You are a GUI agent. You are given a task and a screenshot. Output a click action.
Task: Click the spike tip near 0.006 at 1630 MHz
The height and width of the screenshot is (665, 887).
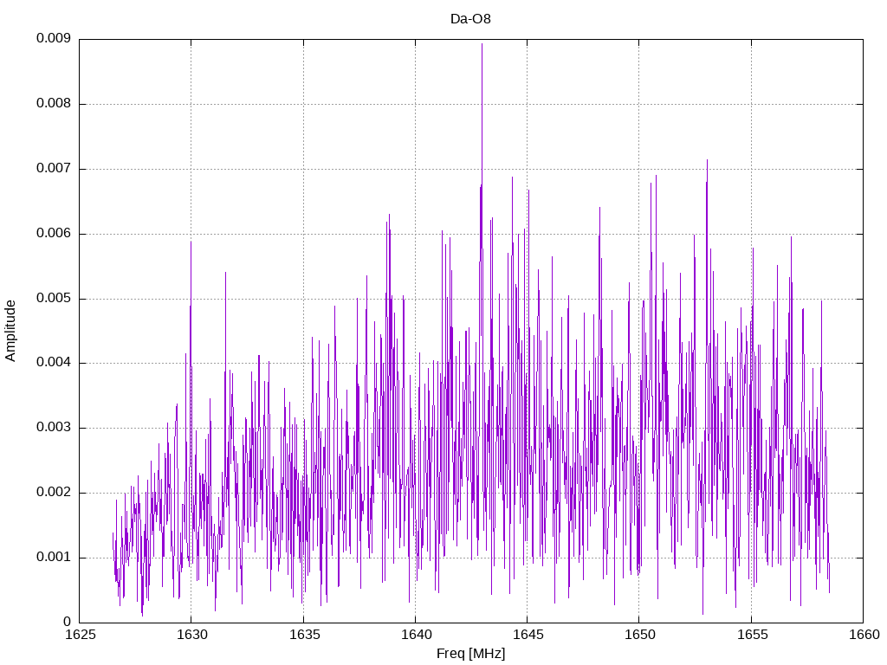(191, 243)
